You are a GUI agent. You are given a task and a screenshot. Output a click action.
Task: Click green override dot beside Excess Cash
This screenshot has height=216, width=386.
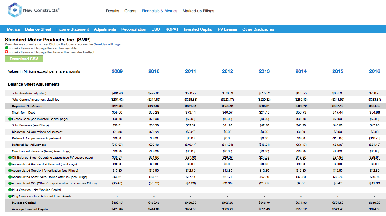pyautogui.click(x=10, y=119)
